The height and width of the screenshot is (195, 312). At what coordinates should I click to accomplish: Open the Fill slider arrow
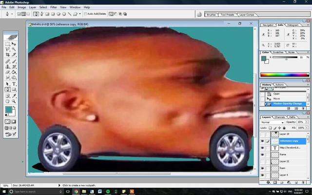307,128
